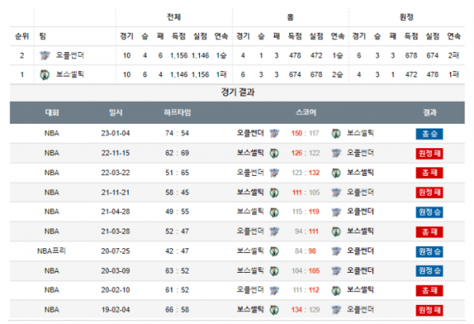The image size is (474, 324).
Task: Click 홈승 result badge for 23-01-04
Action: coord(429,134)
